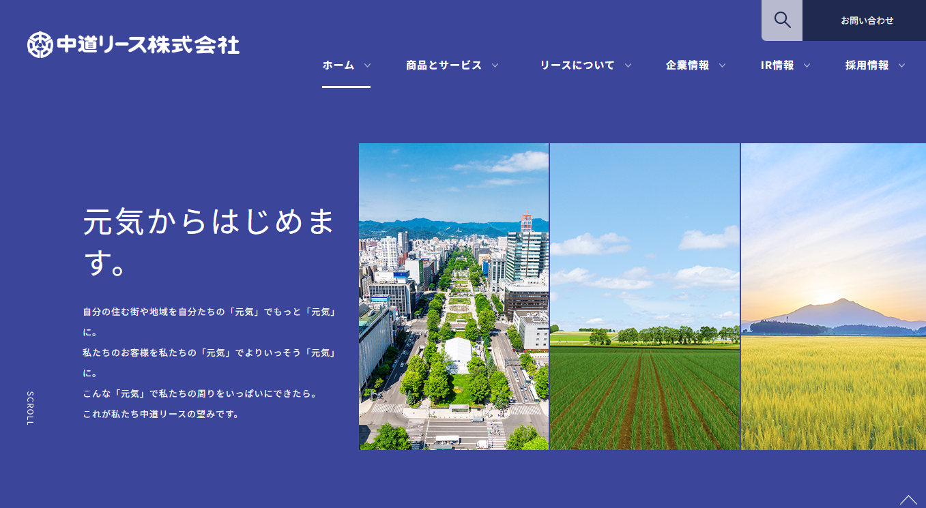Screen dimensions: 926x508
Task: Expand the chevron next to IR情報
Action: (x=807, y=65)
